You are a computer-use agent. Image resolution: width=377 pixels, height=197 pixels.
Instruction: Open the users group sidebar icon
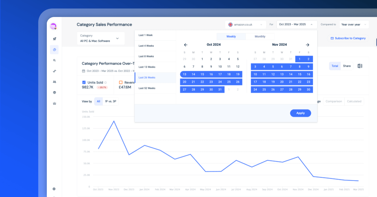point(54,82)
